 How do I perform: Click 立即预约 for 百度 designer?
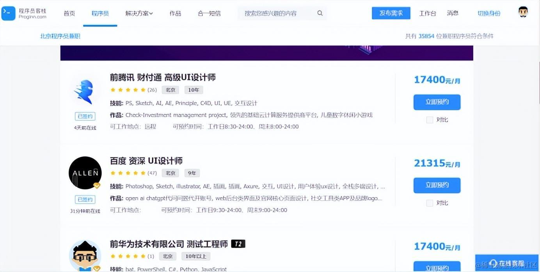tap(437, 185)
